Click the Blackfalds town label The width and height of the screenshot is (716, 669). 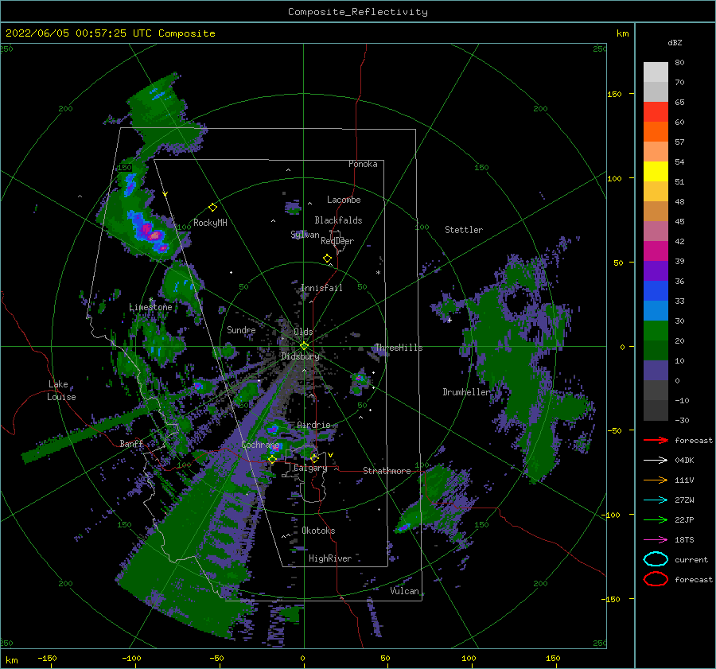click(338, 220)
